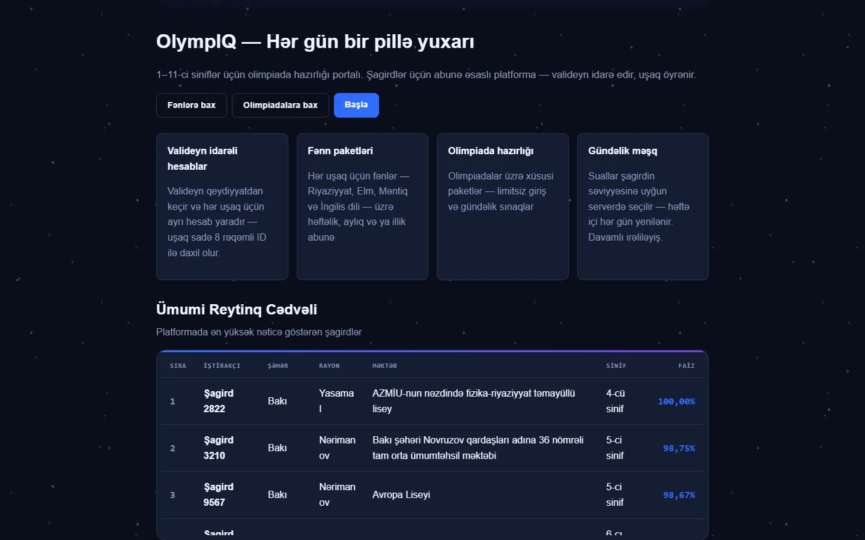This screenshot has height=540, width=865.
Task: Click the "SİNİF" column header
Action: click(x=616, y=365)
